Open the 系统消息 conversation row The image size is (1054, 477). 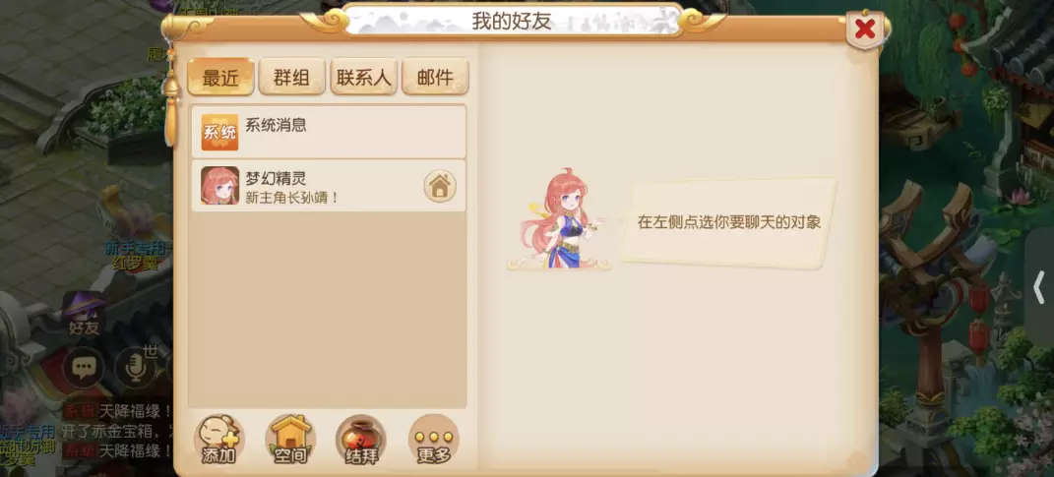click(329, 132)
